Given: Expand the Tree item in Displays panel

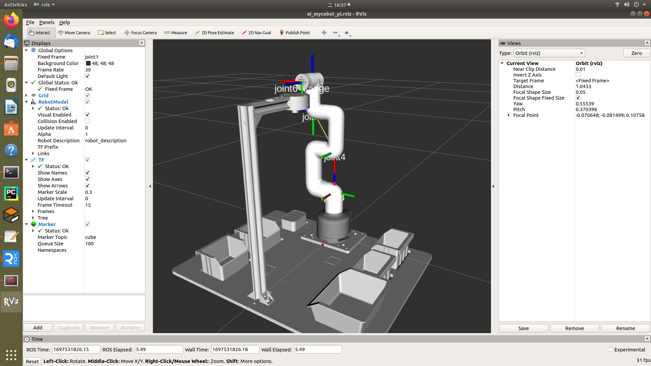Looking at the screenshot, I should click(x=34, y=218).
